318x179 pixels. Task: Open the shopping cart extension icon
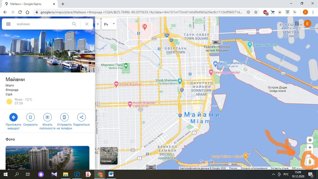(x=272, y=12)
